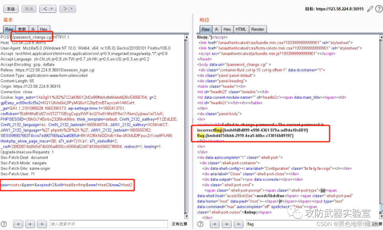Select the request Raw tab
The width and height of the screenshot is (383, 230).
pyautogui.click(x=9, y=29)
